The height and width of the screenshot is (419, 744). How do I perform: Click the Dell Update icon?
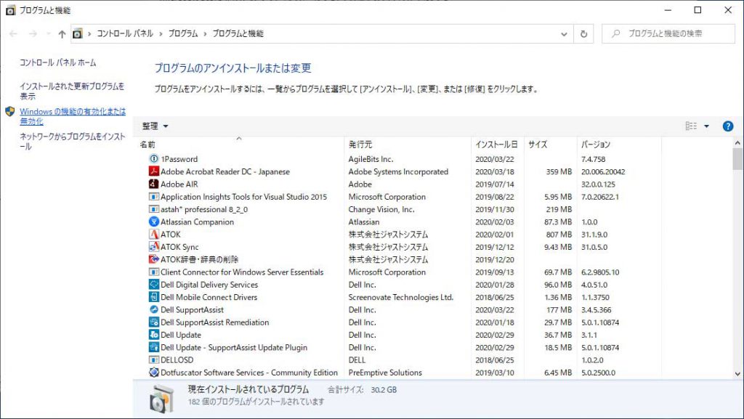(x=154, y=335)
